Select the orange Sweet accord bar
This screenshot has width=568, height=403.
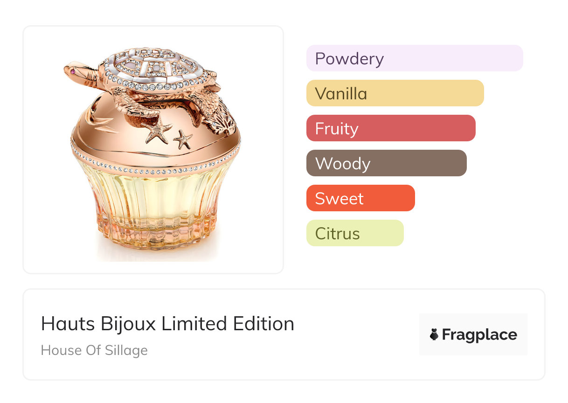(360, 198)
